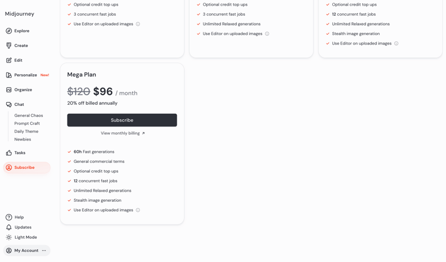This screenshot has height=262, width=446.
Task: Open the My Account options ellipsis
Action: click(44, 251)
